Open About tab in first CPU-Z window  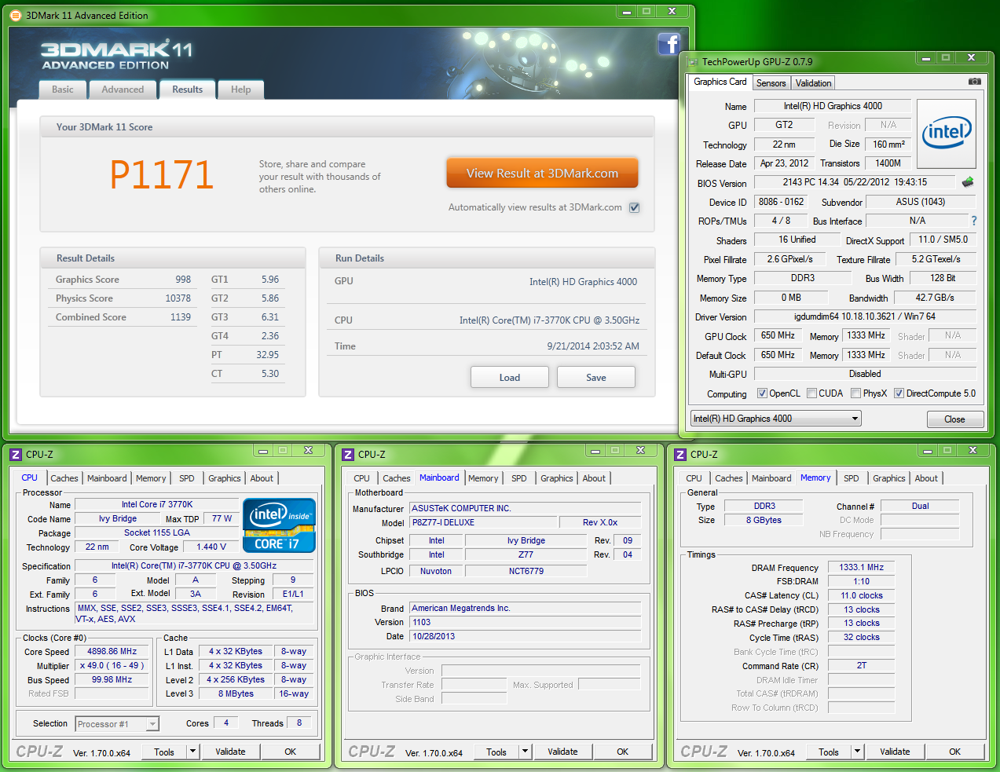point(262,478)
